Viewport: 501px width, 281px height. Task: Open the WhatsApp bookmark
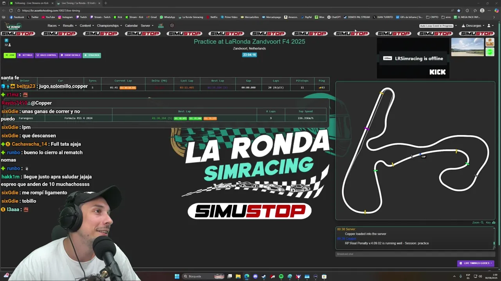[168, 17]
